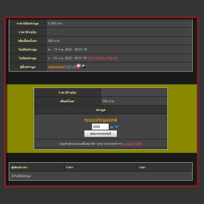
Task: Click the first (-1) feedback link
Action: (68, 67)
